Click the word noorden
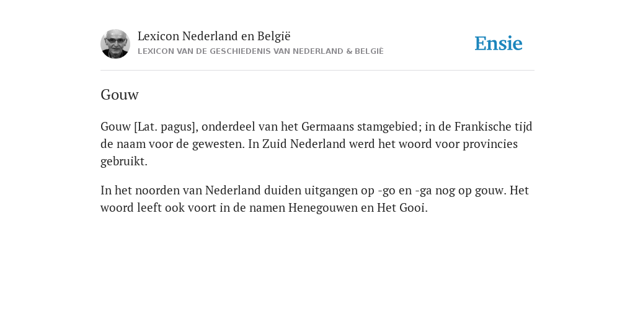Image resolution: width=635 pixels, height=317 pixels. coord(157,190)
